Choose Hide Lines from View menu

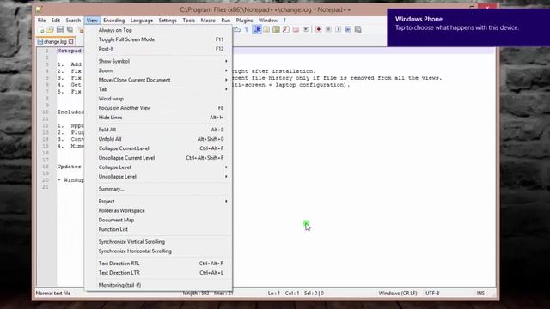(x=158, y=118)
